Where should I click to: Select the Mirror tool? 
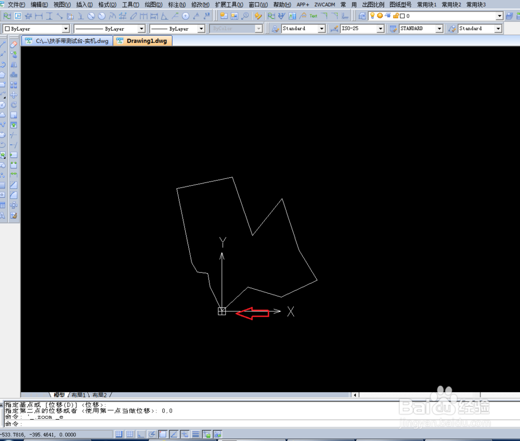point(14,64)
